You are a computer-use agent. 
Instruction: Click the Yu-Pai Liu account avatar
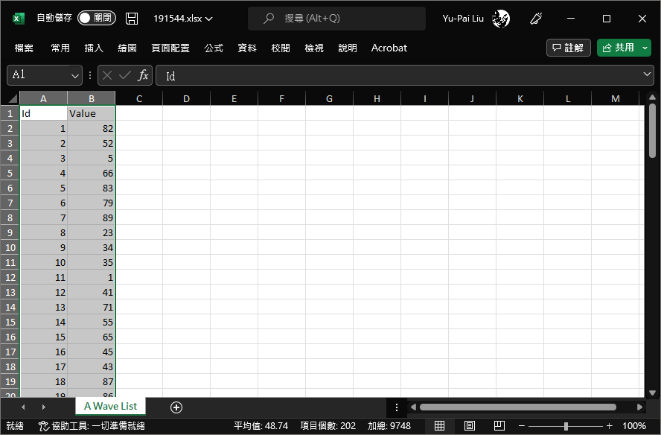click(x=501, y=19)
